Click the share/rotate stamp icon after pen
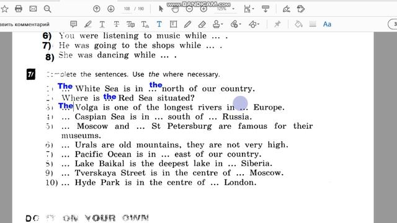Screen dimensions: 397x223 301,9
